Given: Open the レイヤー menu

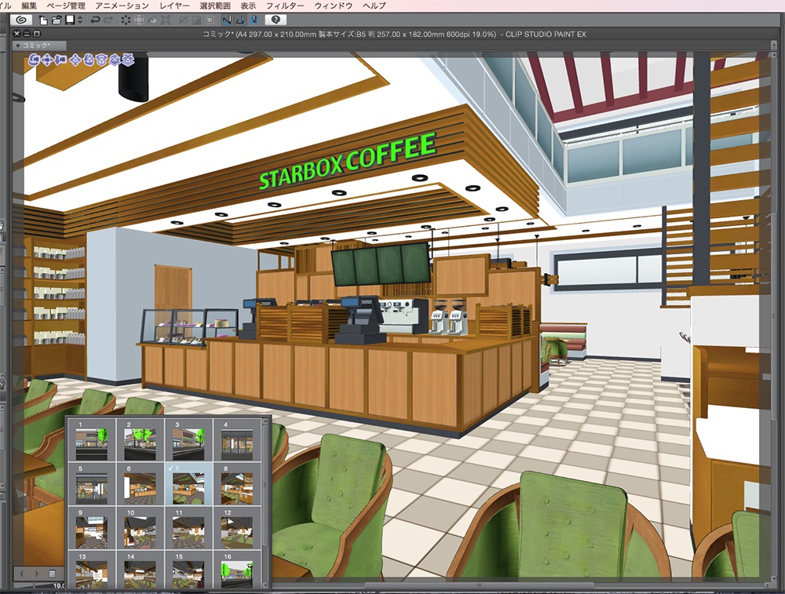Looking at the screenshot, I should (x=174, y=5).
